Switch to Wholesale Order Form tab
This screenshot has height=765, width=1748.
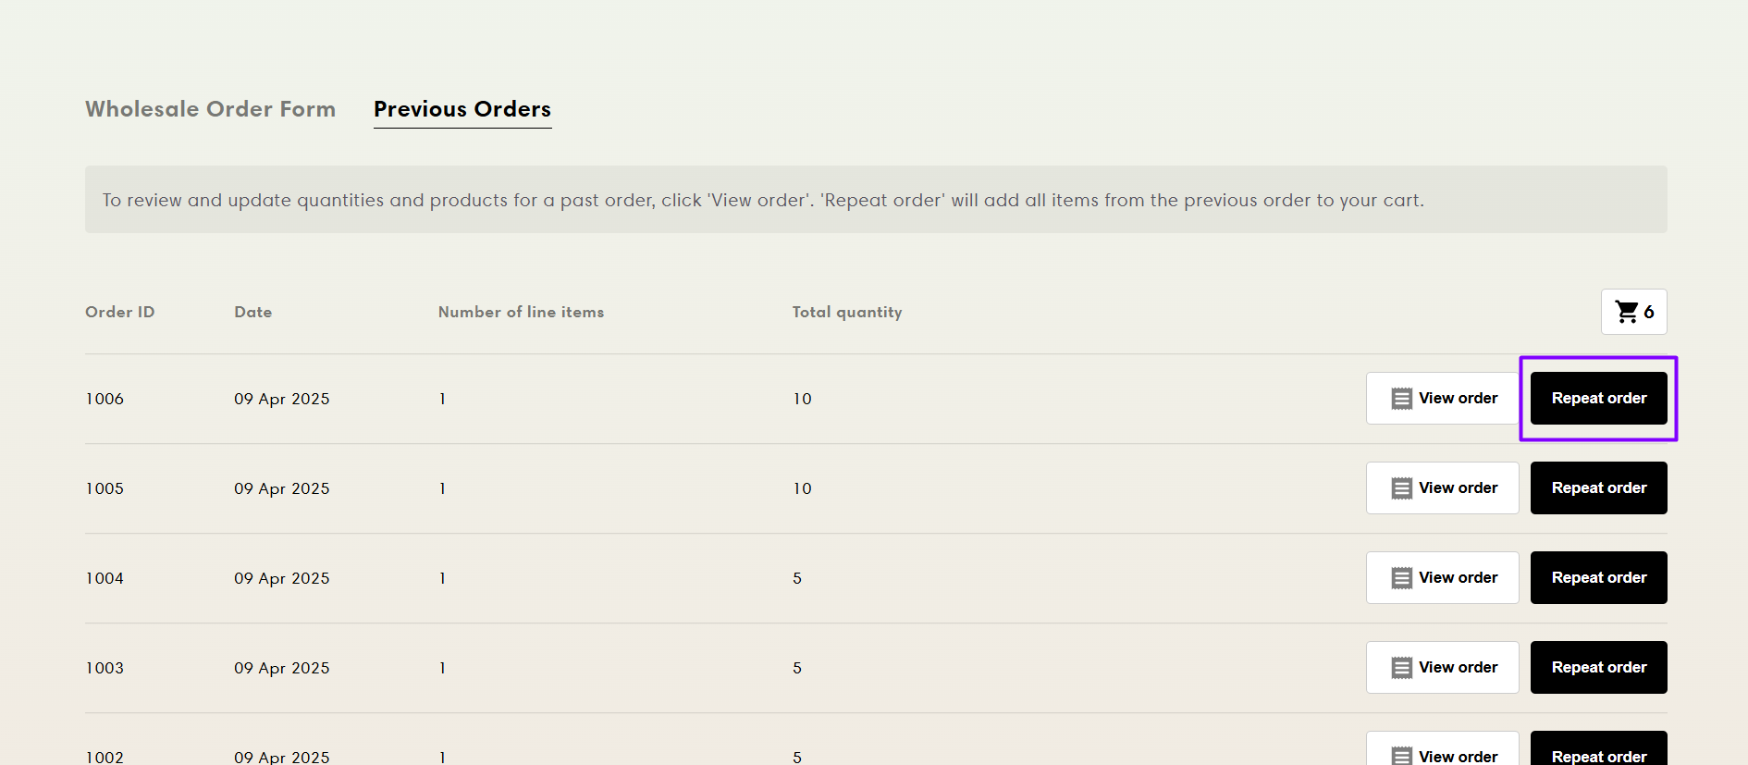pyautogui.click(x=210, y=109)
